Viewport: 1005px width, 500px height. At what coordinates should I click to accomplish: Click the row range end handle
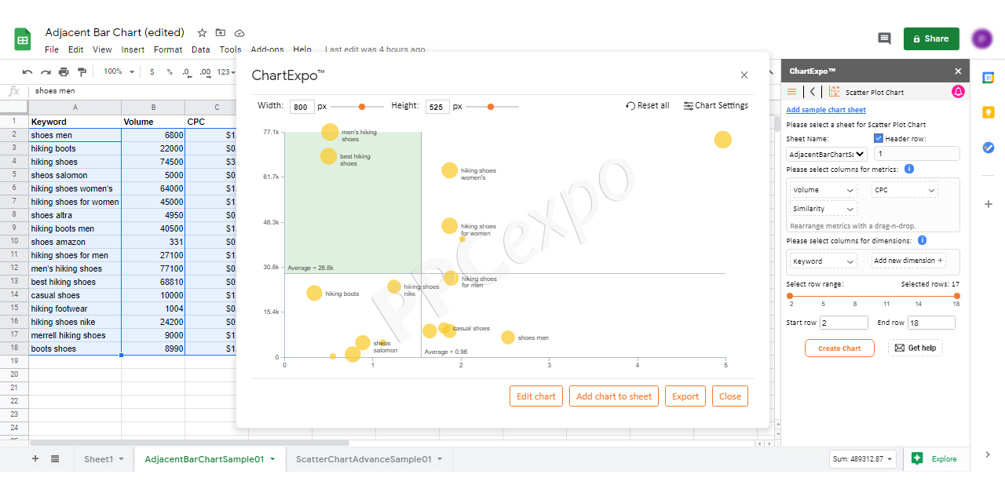tap(956, 296)
